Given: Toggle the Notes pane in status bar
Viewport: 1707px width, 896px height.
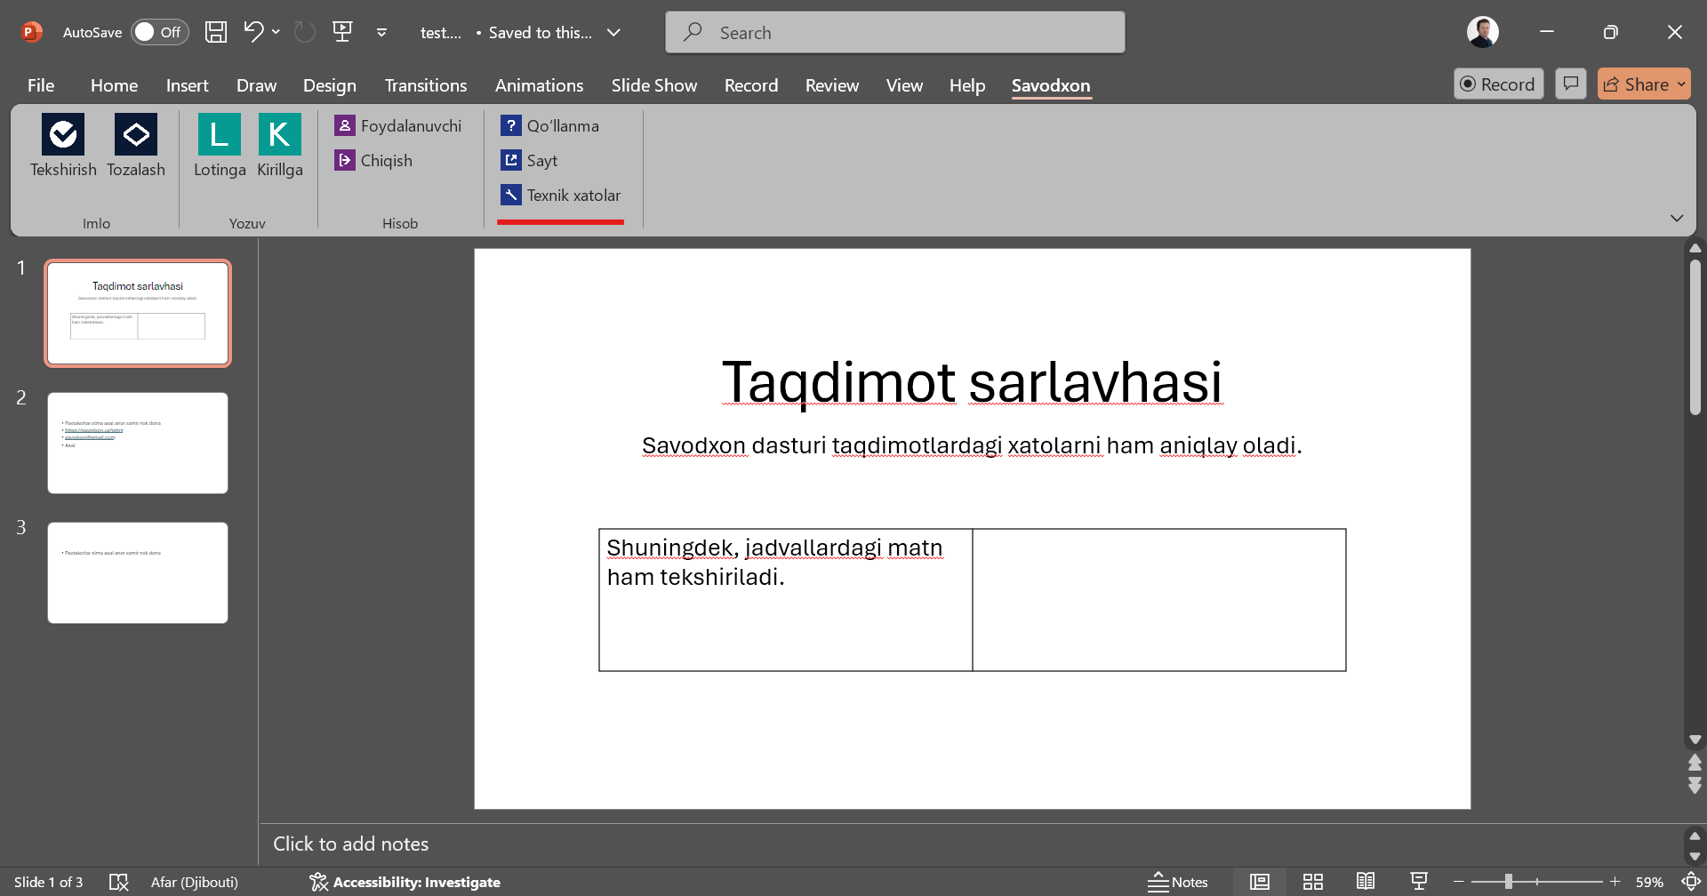Looking at the screenshot, I should point(1178,882).
